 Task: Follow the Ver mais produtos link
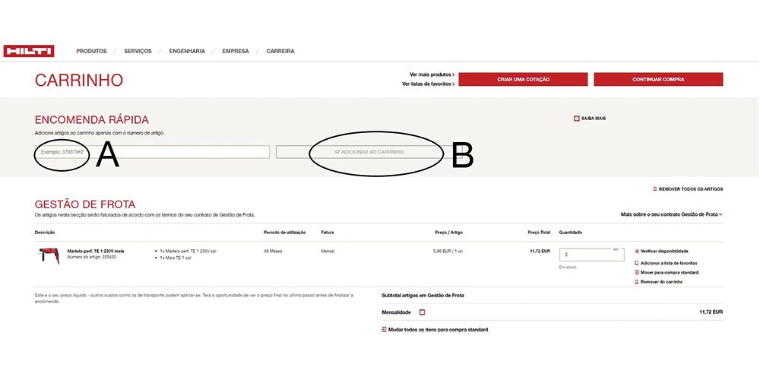[432, 74]
